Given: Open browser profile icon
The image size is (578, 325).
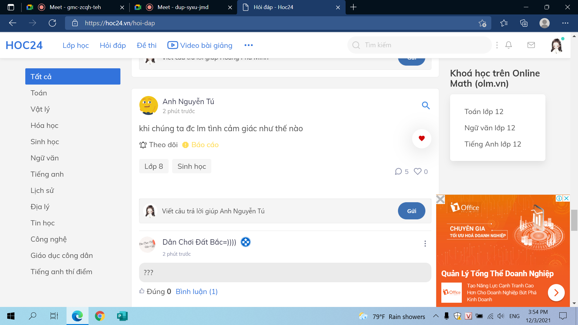Looking at the screenshot, I should [x=544, y=23].
